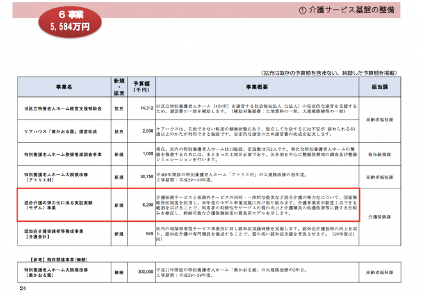Screen dimensions: 423x297
Task: Click the 14,312 budget amount cell
Action: [144, 109]
